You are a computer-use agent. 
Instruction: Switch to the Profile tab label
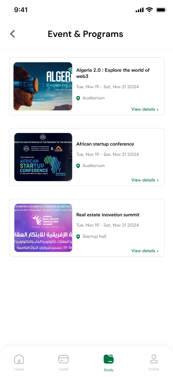154,369
